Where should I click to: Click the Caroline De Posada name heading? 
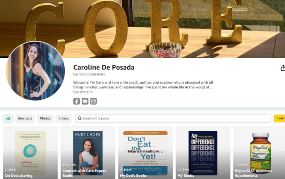click(104, 67)
